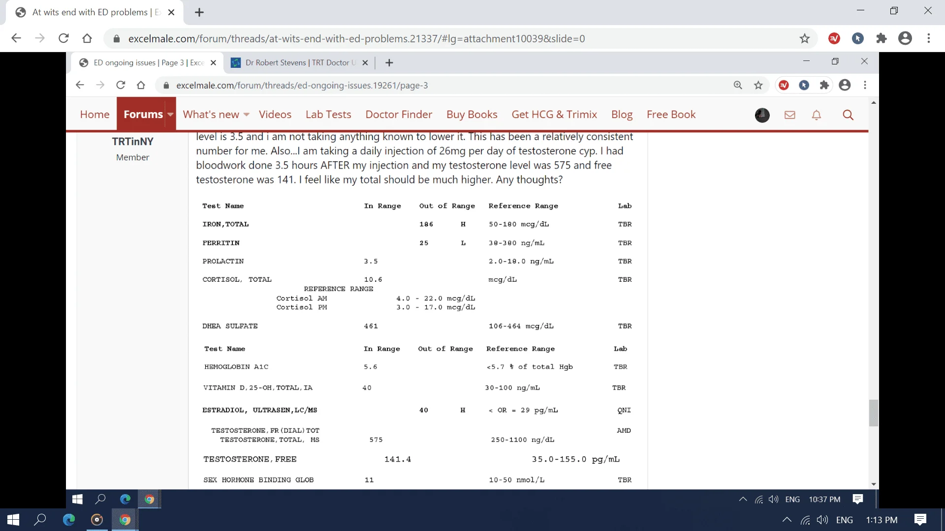Open Windows Start menu in taskbar
Image resolution: width=945 pixels, height=531 pixels.
[13, 520]
